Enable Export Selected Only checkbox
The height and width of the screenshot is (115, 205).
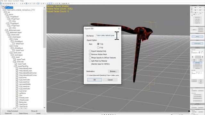click(90, 51)
